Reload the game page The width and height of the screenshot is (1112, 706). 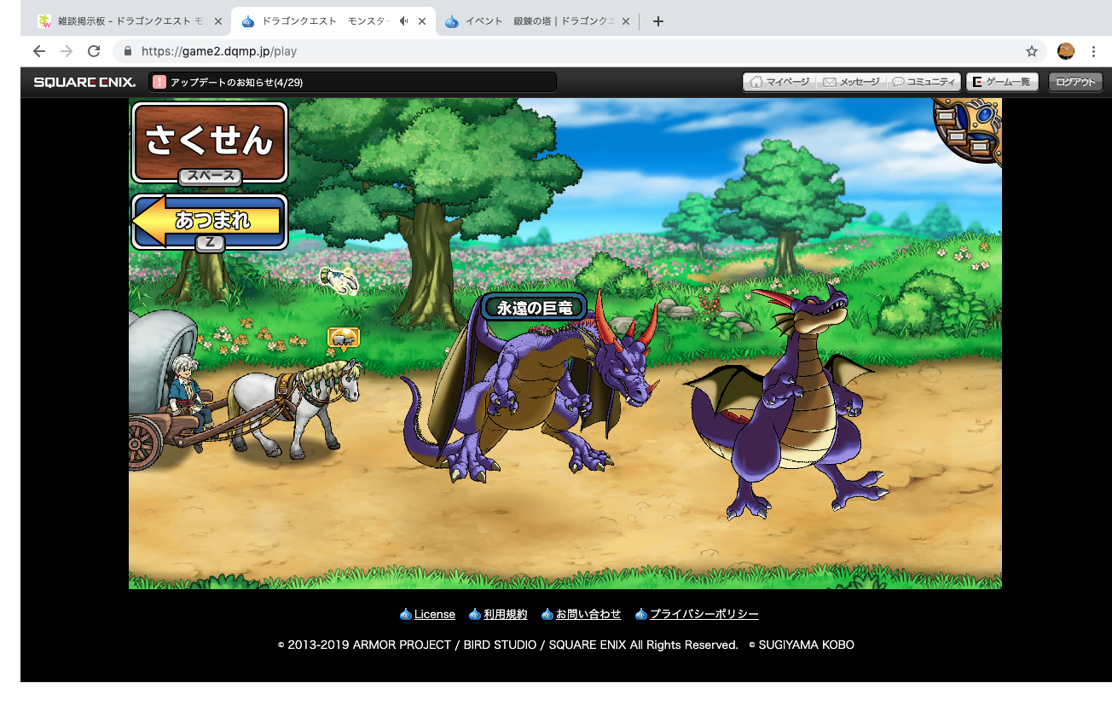pos(94,51)
